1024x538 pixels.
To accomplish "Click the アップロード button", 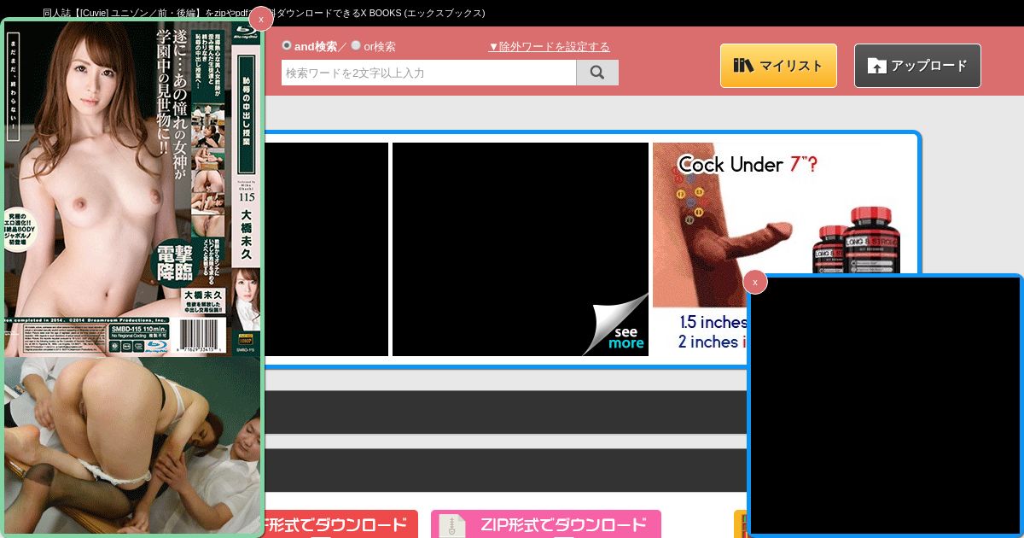I will point(917,66).
